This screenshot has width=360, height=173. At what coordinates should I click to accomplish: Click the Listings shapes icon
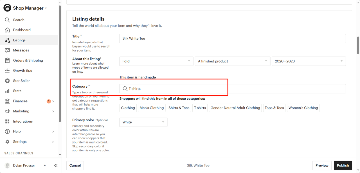[x=7, y=40]
